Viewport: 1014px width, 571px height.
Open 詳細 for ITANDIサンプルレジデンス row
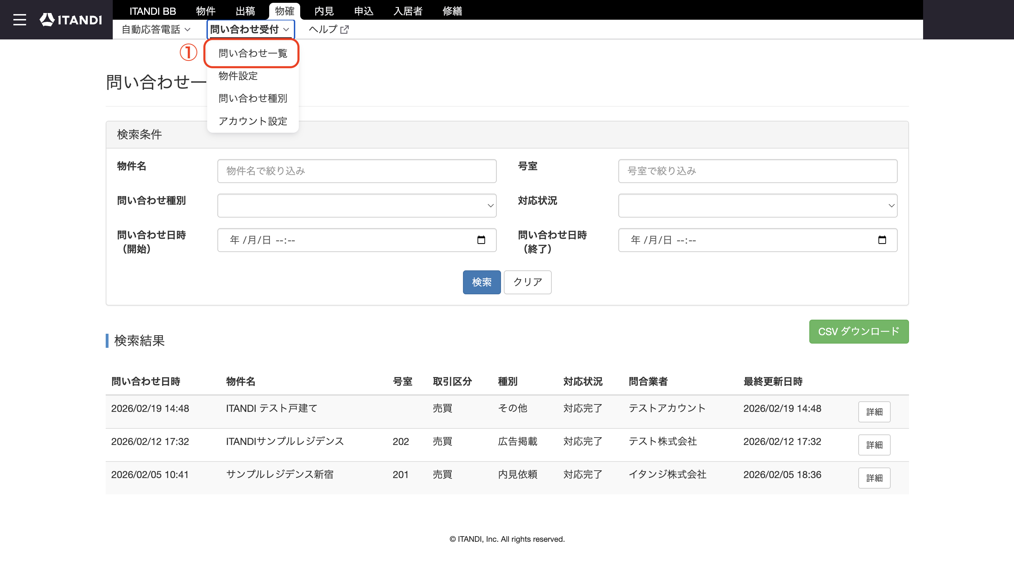[x=874, y=445]
